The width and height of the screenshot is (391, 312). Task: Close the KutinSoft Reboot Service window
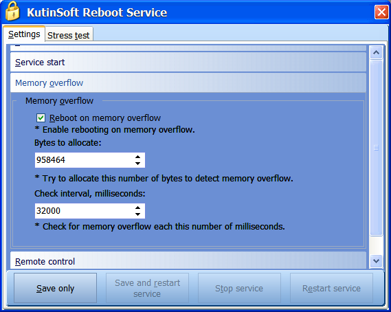381,12
